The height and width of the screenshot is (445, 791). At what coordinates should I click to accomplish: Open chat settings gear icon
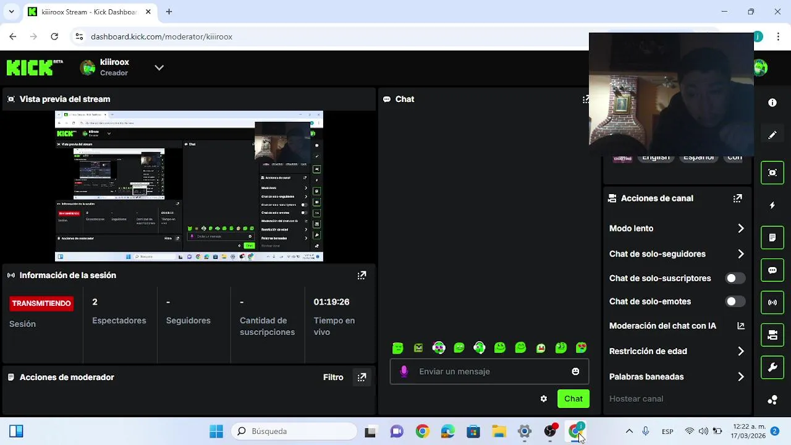pyautogui.click(x=544, y=399)
